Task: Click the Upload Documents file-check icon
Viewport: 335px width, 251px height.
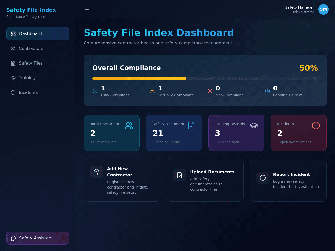Action: (180, 175)
